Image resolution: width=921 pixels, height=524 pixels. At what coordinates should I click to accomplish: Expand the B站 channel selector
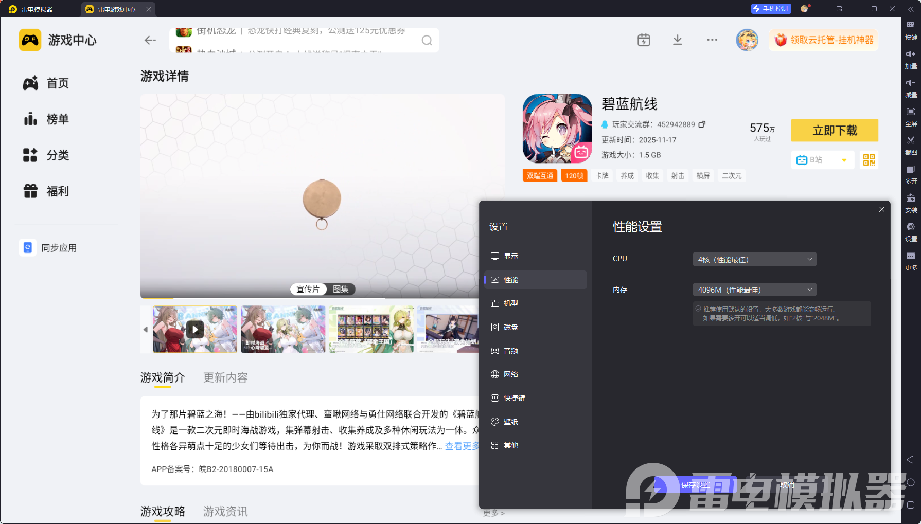(x=844, y=160)
